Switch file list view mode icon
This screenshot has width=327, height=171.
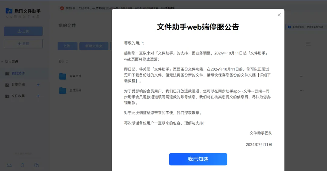tap(308, 44)
